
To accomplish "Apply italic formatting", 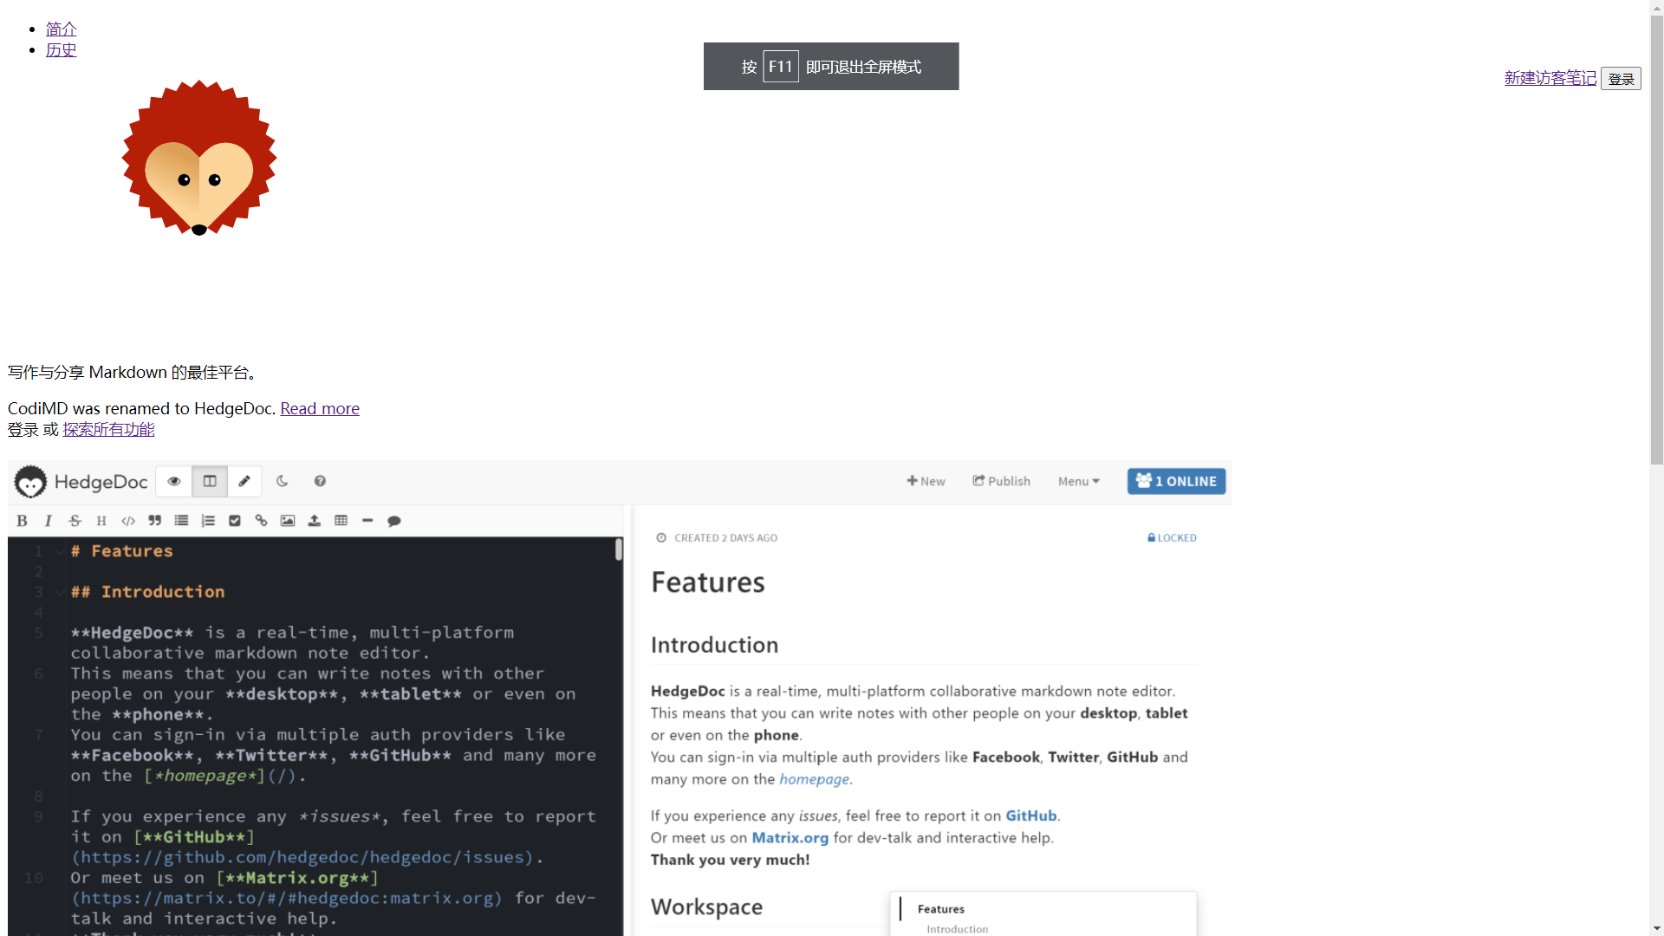I will click(x=49, y=520).
